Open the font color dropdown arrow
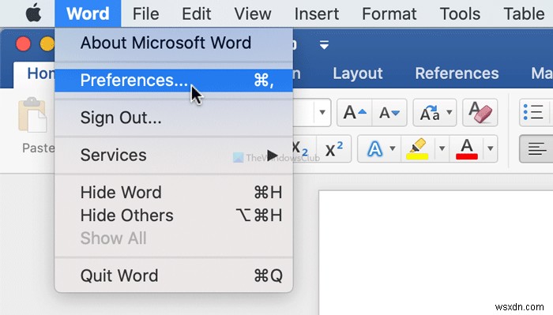Screen dimensions: 553x315 tap(491, 148)
